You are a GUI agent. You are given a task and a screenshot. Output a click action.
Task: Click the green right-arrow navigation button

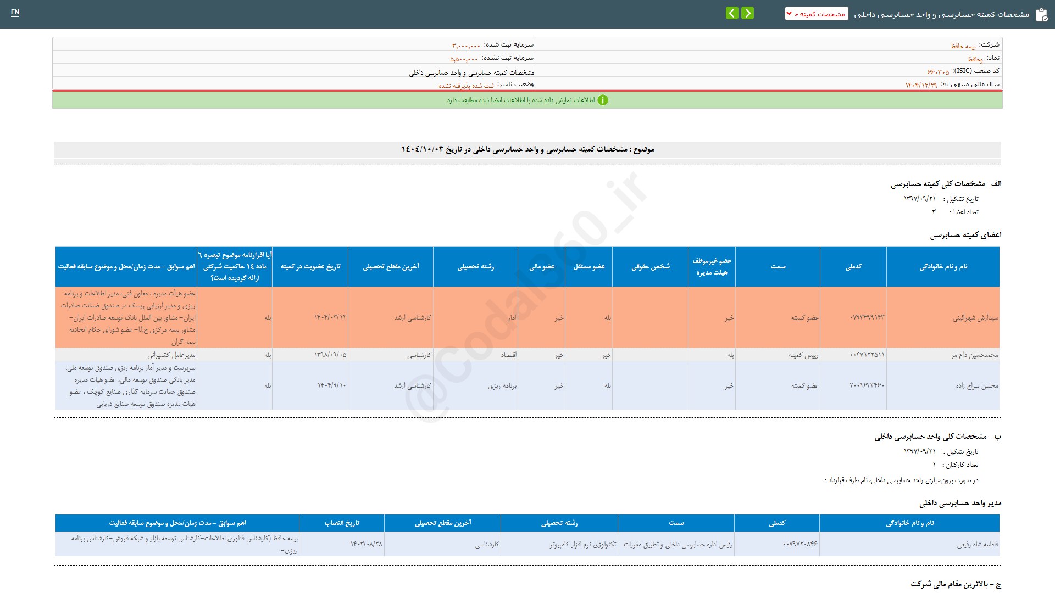747,13
